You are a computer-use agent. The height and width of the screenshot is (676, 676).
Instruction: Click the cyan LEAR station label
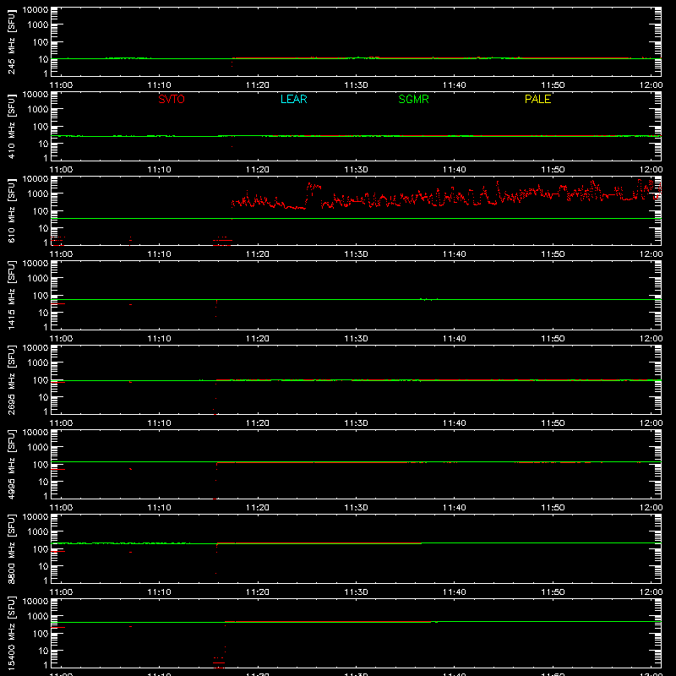point(293,99)
